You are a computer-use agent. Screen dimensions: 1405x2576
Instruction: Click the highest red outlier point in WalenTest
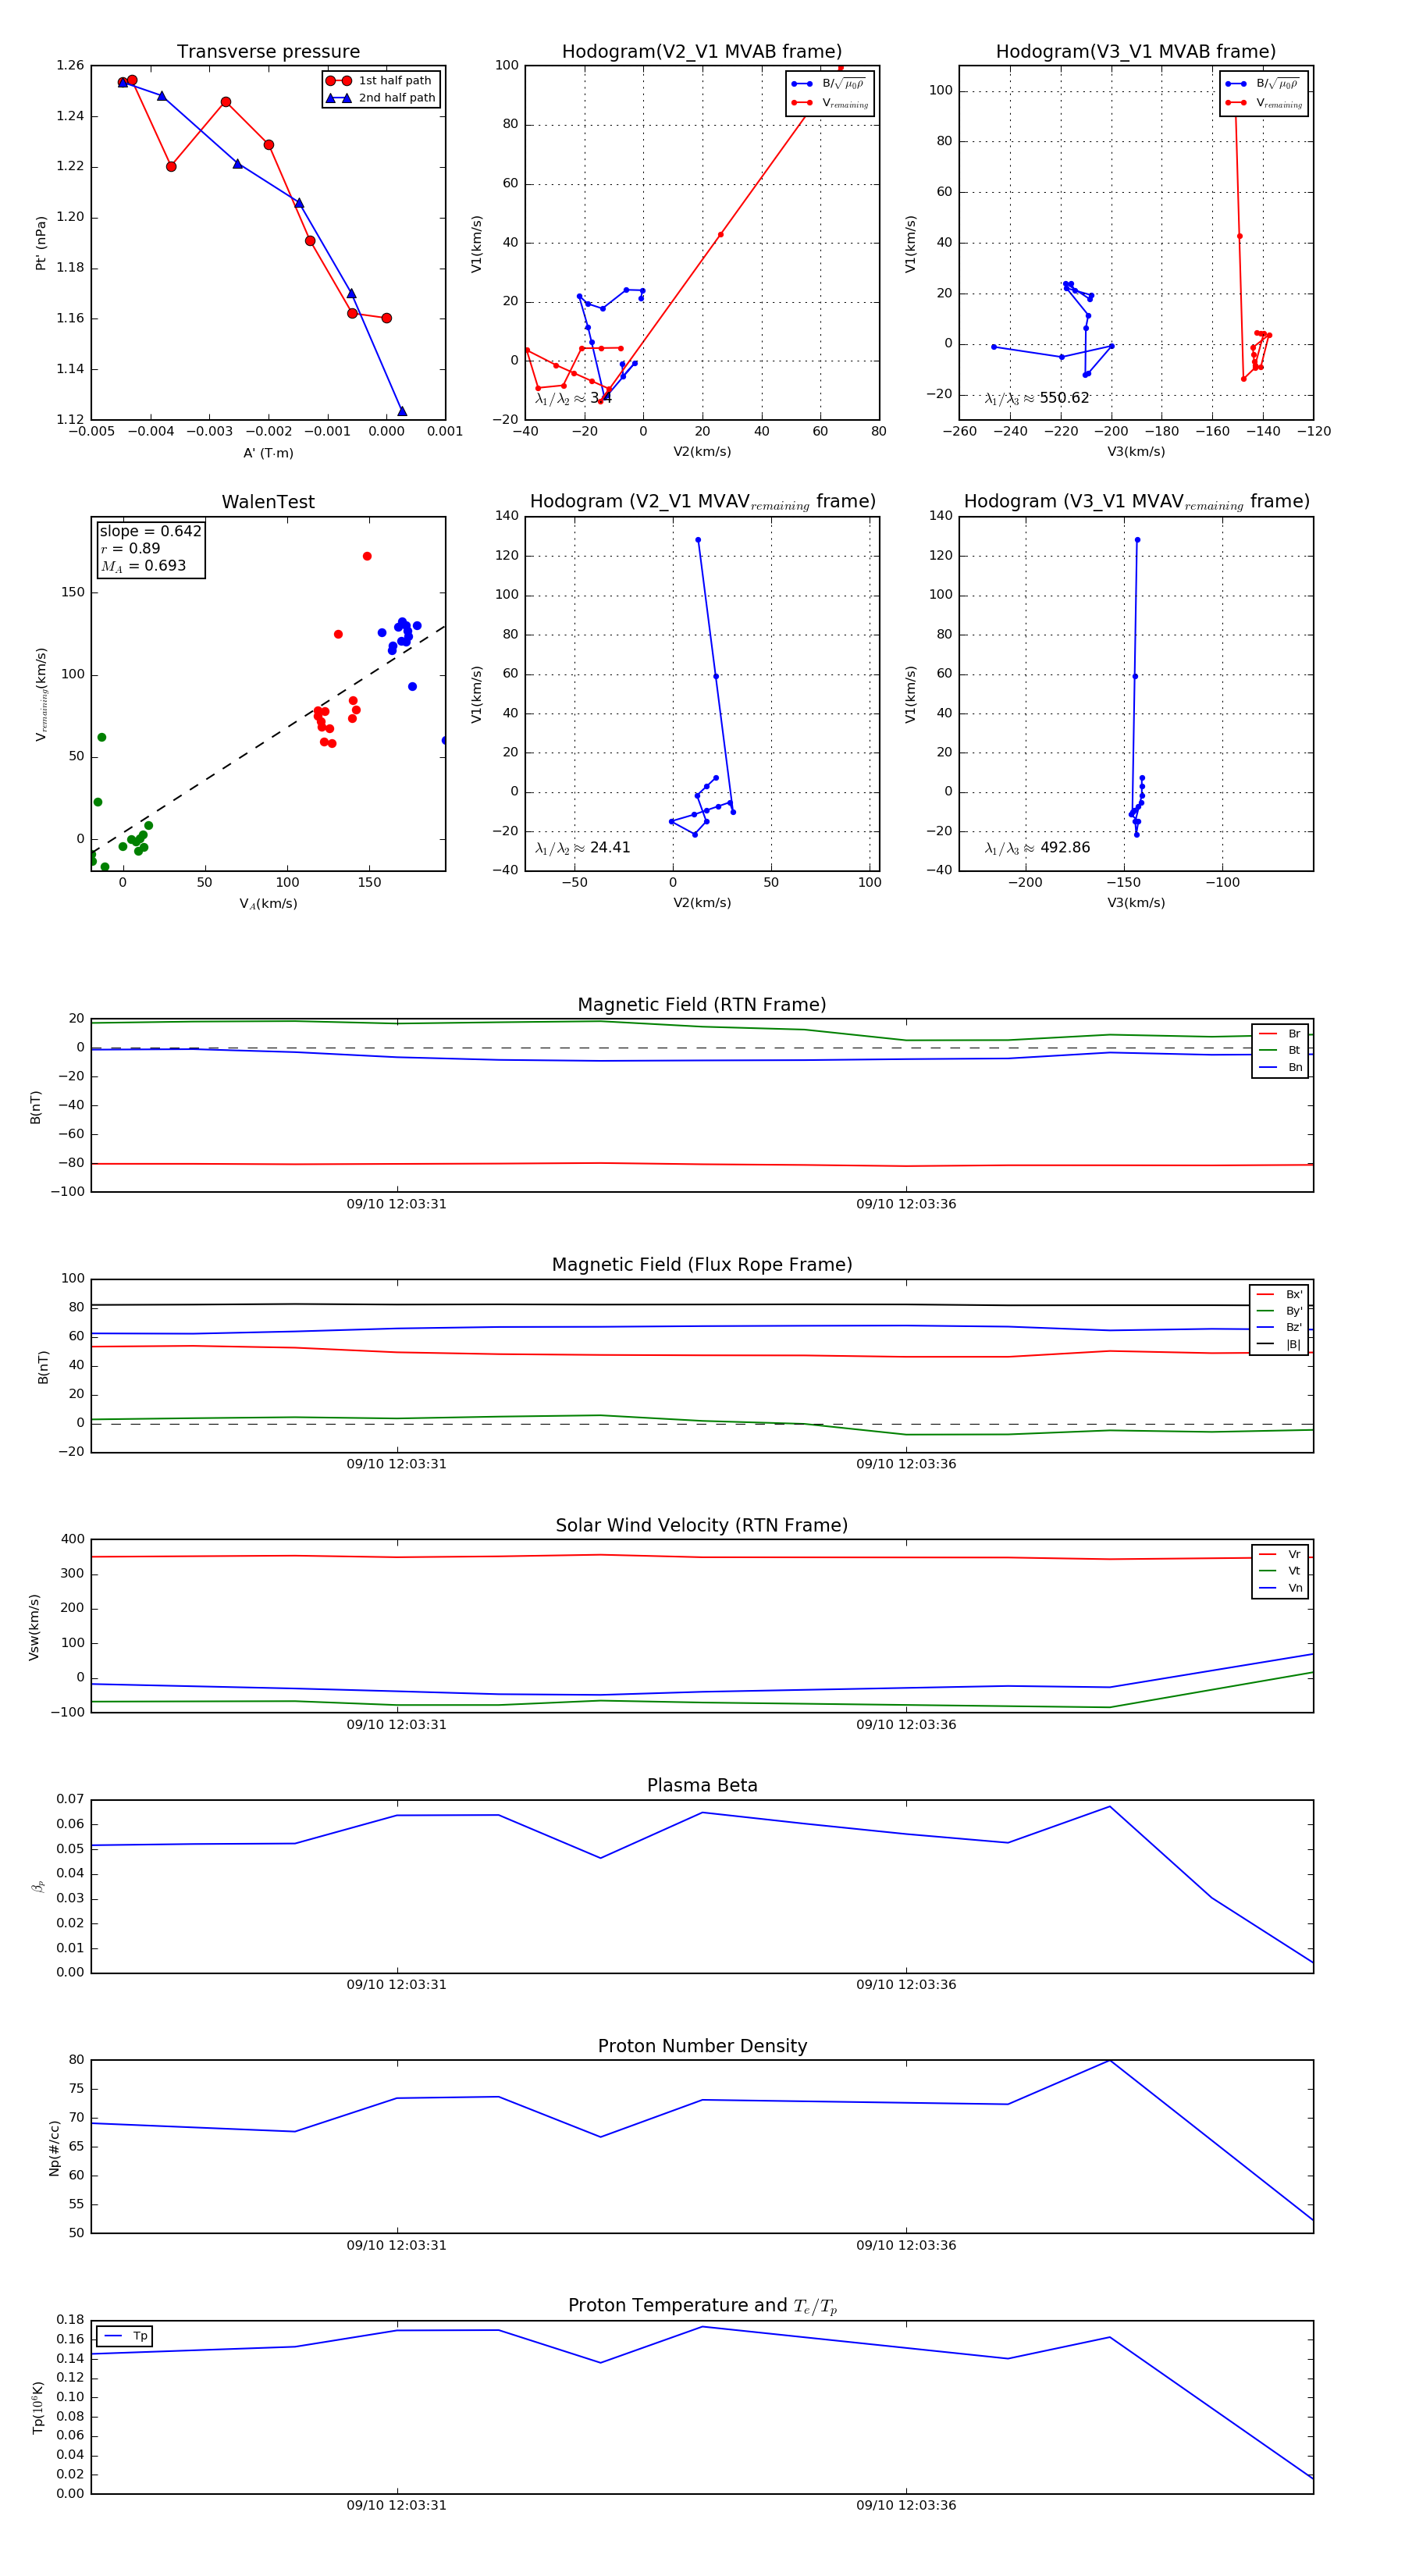click(367, 556)
